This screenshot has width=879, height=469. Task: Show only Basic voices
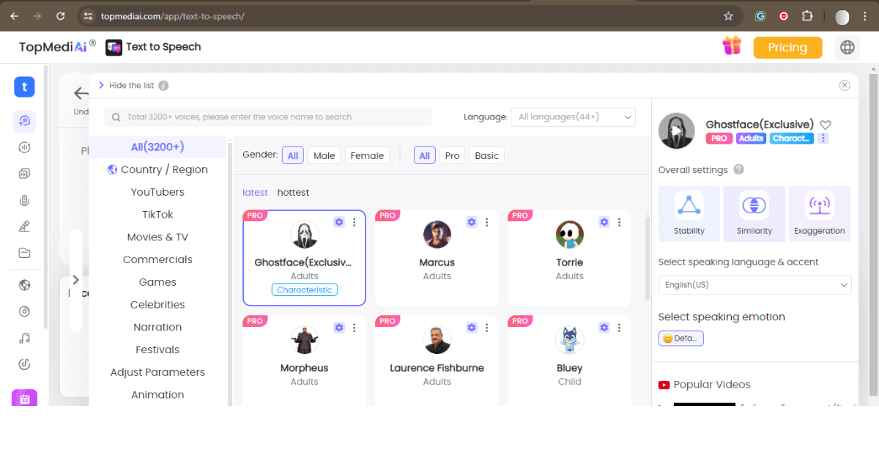[486, 155]
